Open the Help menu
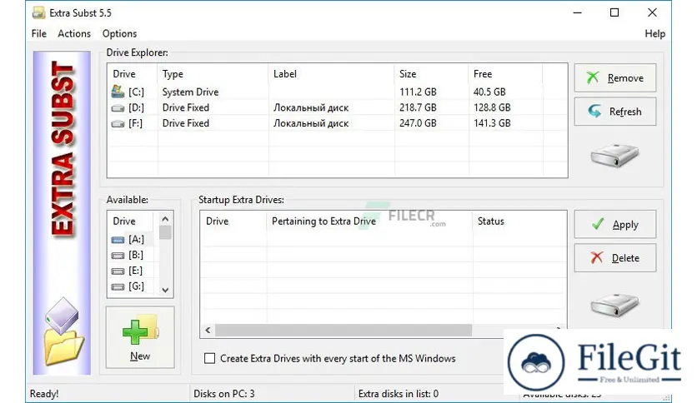This screenshot has height=403, width=697. pos(654,34)
